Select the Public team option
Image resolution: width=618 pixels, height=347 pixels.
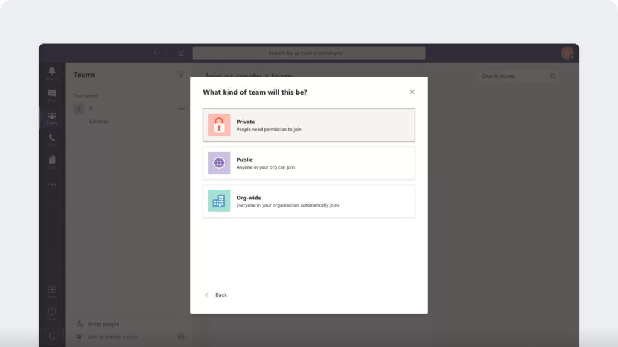click(x=308, y=163)
